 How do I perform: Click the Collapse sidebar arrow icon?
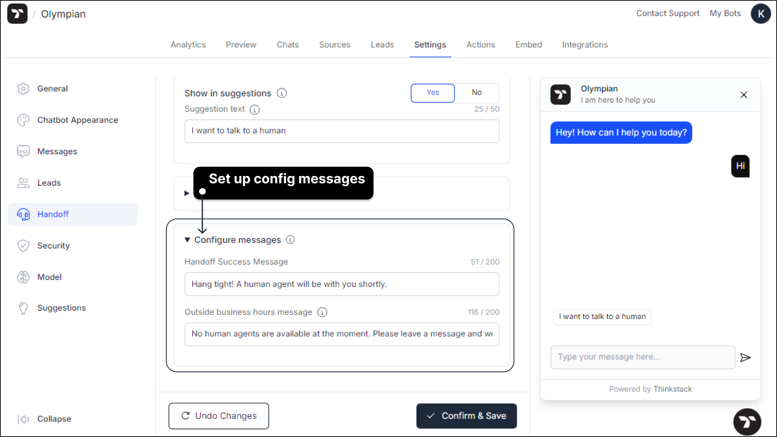(23, 419)
